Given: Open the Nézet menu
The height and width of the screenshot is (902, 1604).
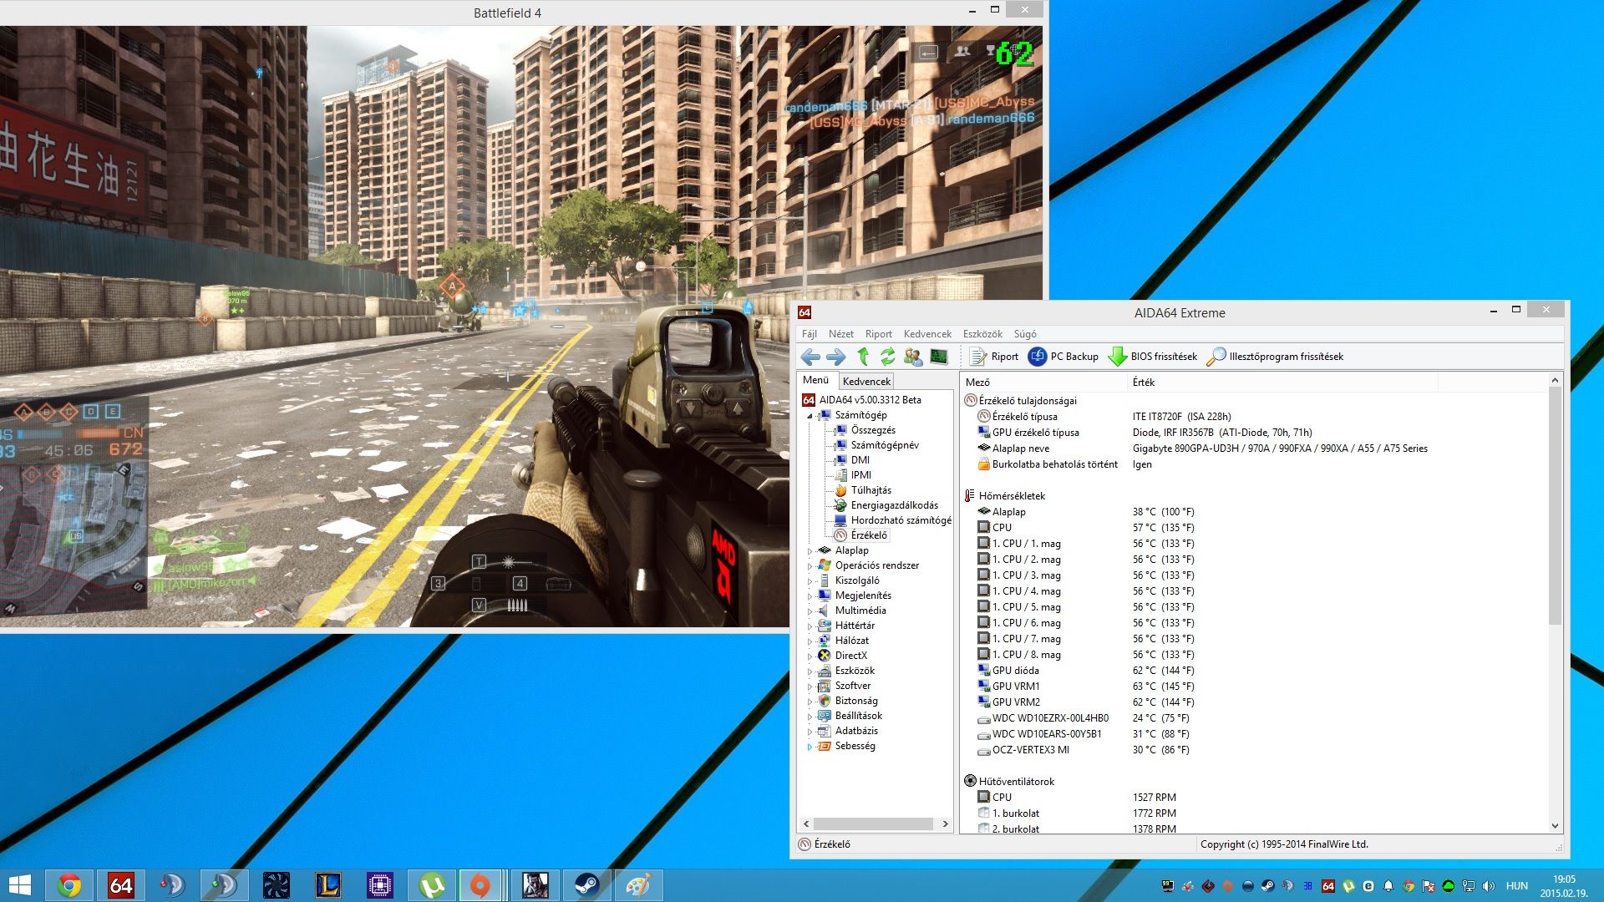Looking at the screenshot, I should pos(840,334).
